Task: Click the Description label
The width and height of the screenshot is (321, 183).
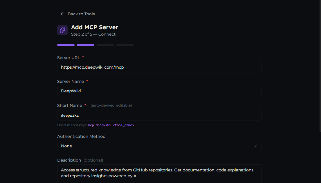Action: pyautogui.click(x=69, y=160)
